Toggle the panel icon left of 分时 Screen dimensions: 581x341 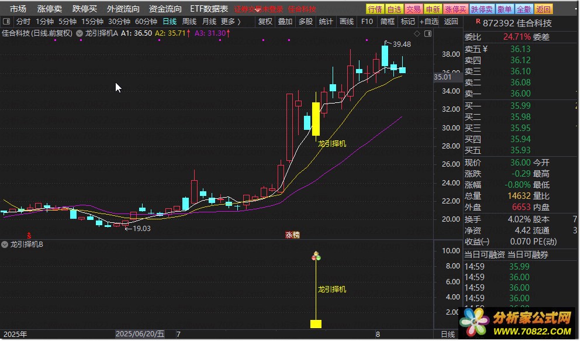[x=6, y=22]
